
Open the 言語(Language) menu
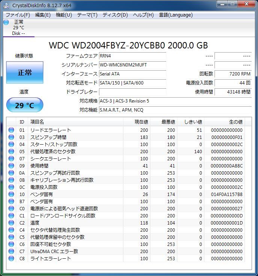tap(176, 15)
